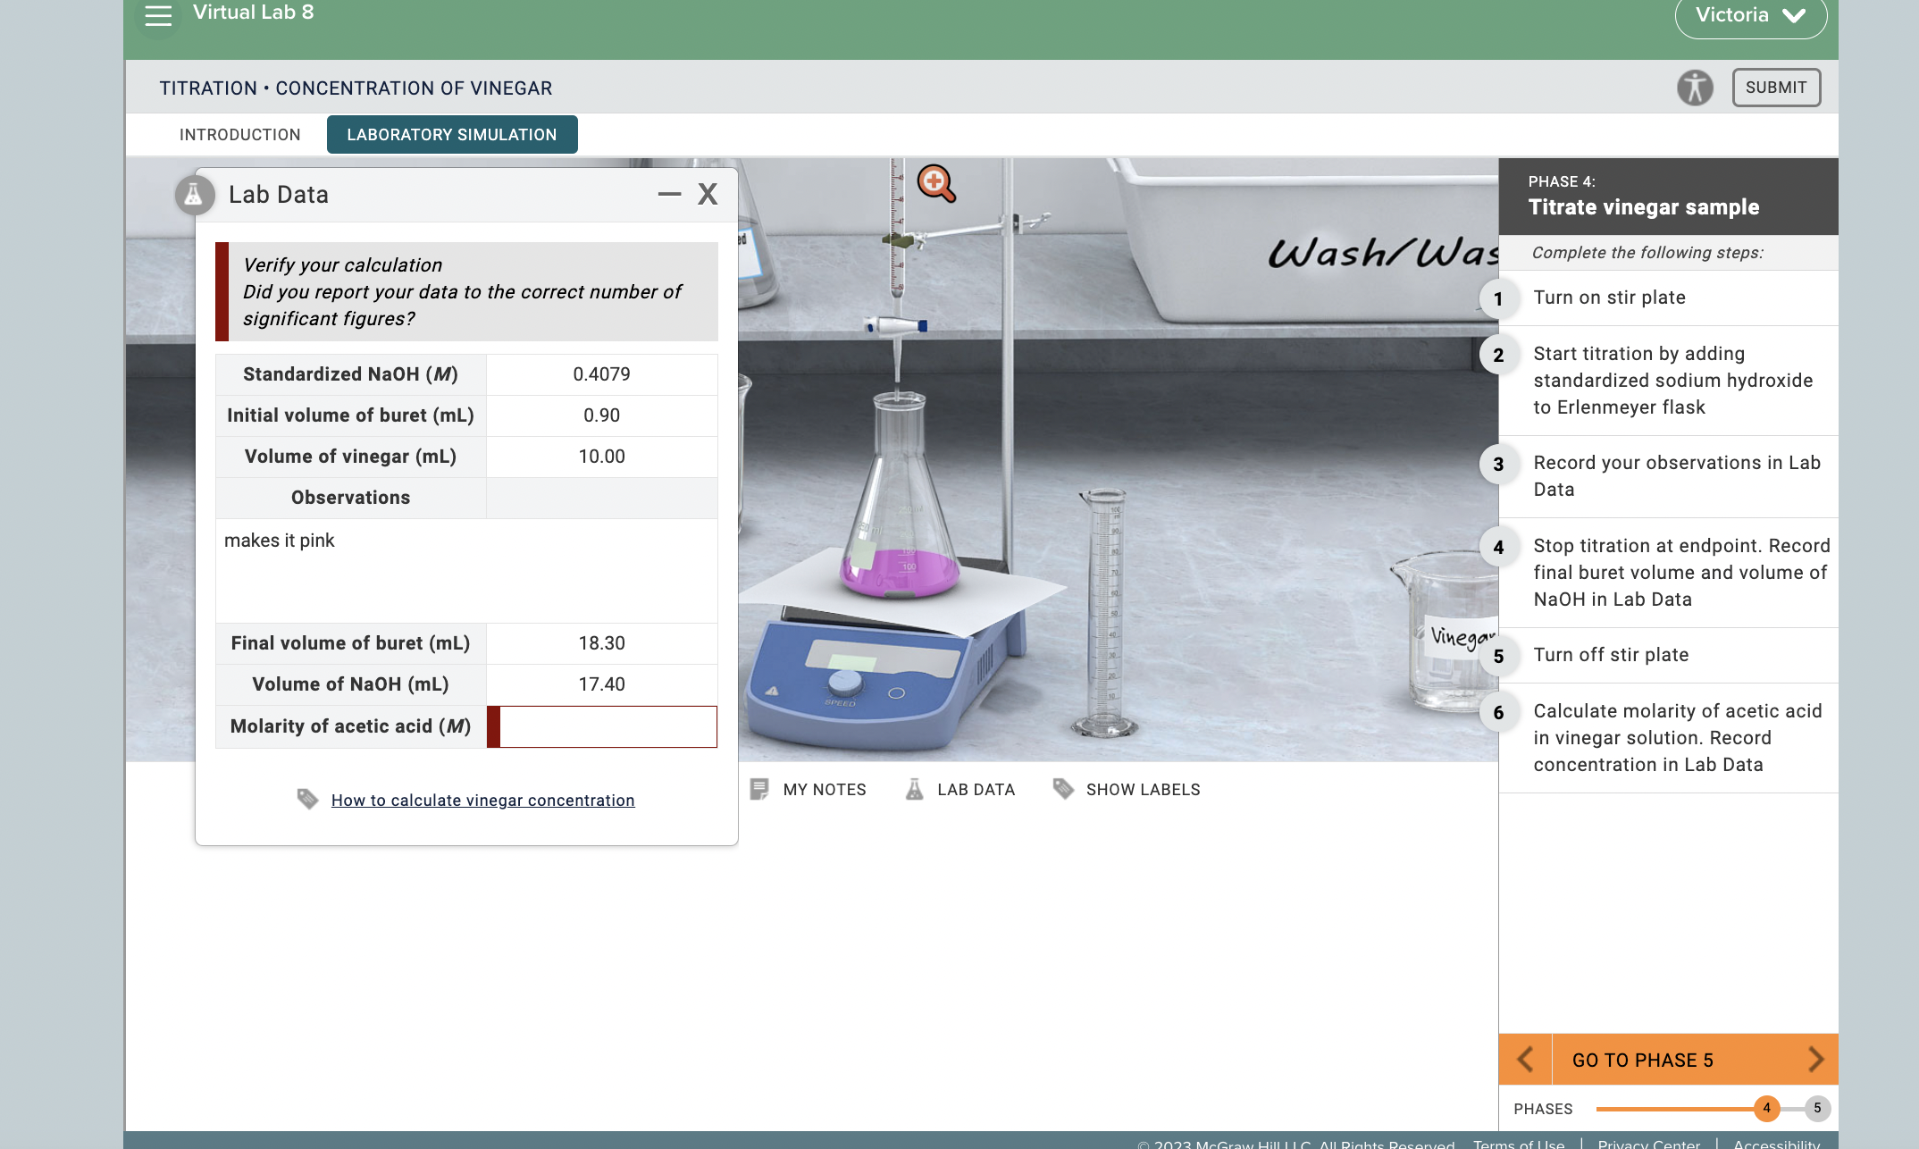Click the Initial volume of buret value 0.90
1919x1149 pixels.
[x=602, y=415]
